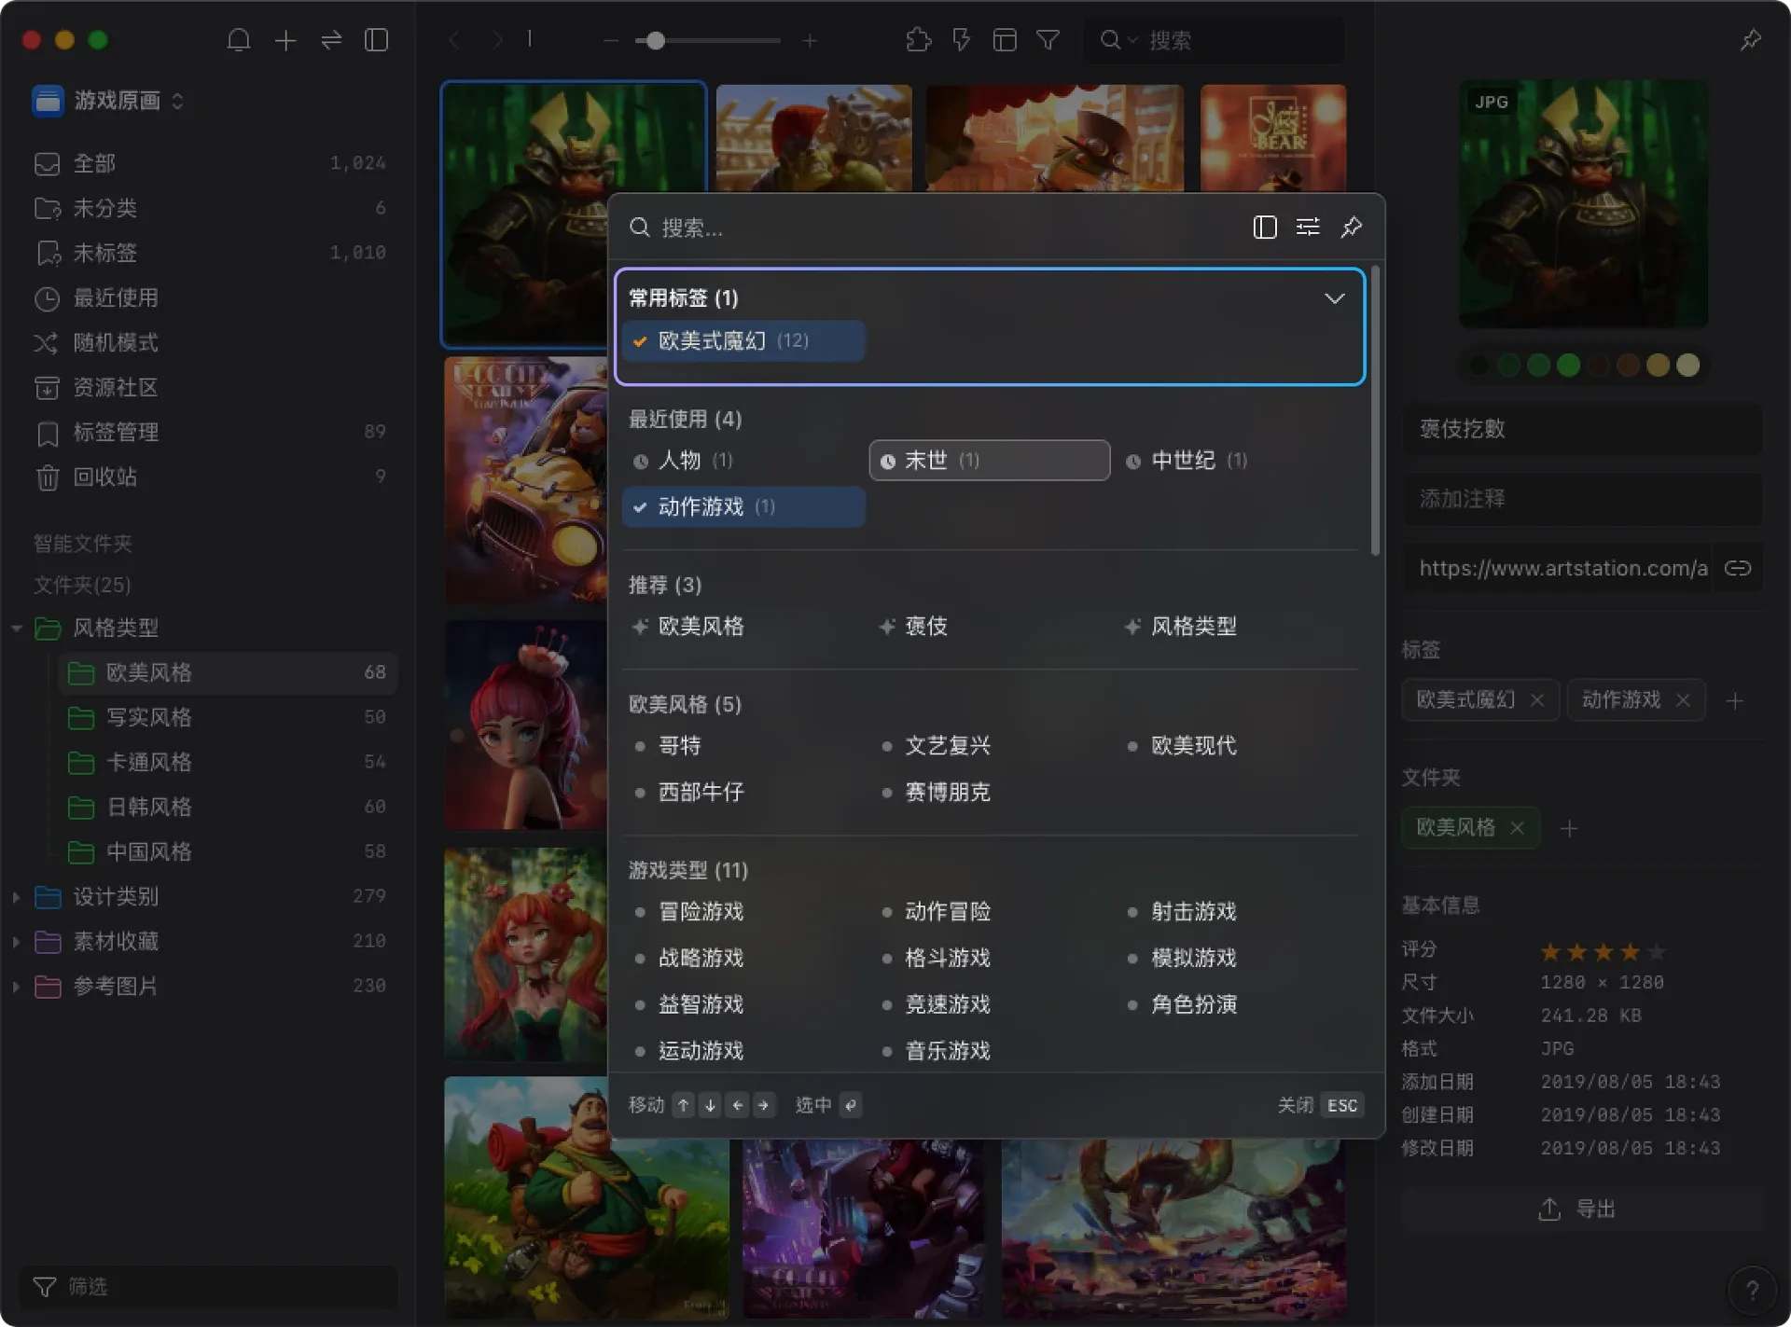This screenshot has height=1327, width=1791.
Task: Open 随机模式 in the sidebar
Action: pyautogui.click(x=209, y=343)
